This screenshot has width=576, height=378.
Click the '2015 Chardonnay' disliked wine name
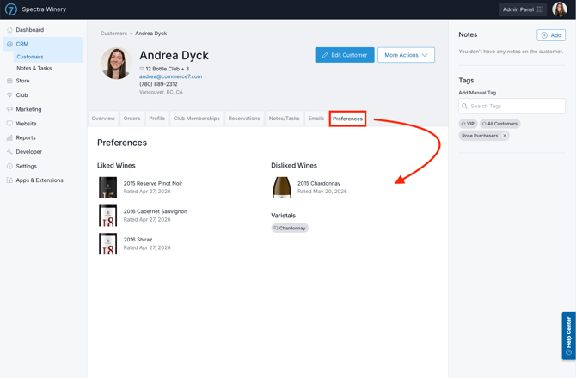point(319,184)
